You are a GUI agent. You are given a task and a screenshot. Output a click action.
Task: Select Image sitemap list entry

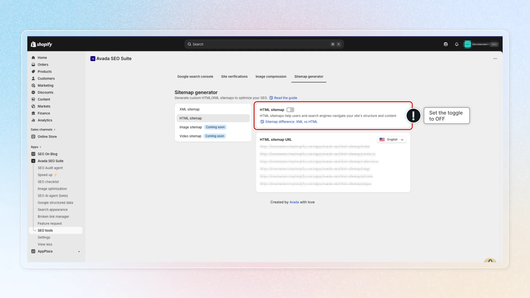click(213, 127)
